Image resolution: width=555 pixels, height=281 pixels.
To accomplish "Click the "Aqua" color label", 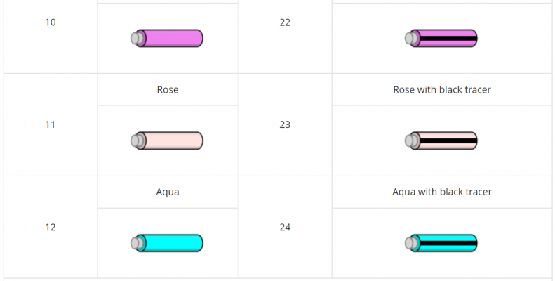I will 168,192.
